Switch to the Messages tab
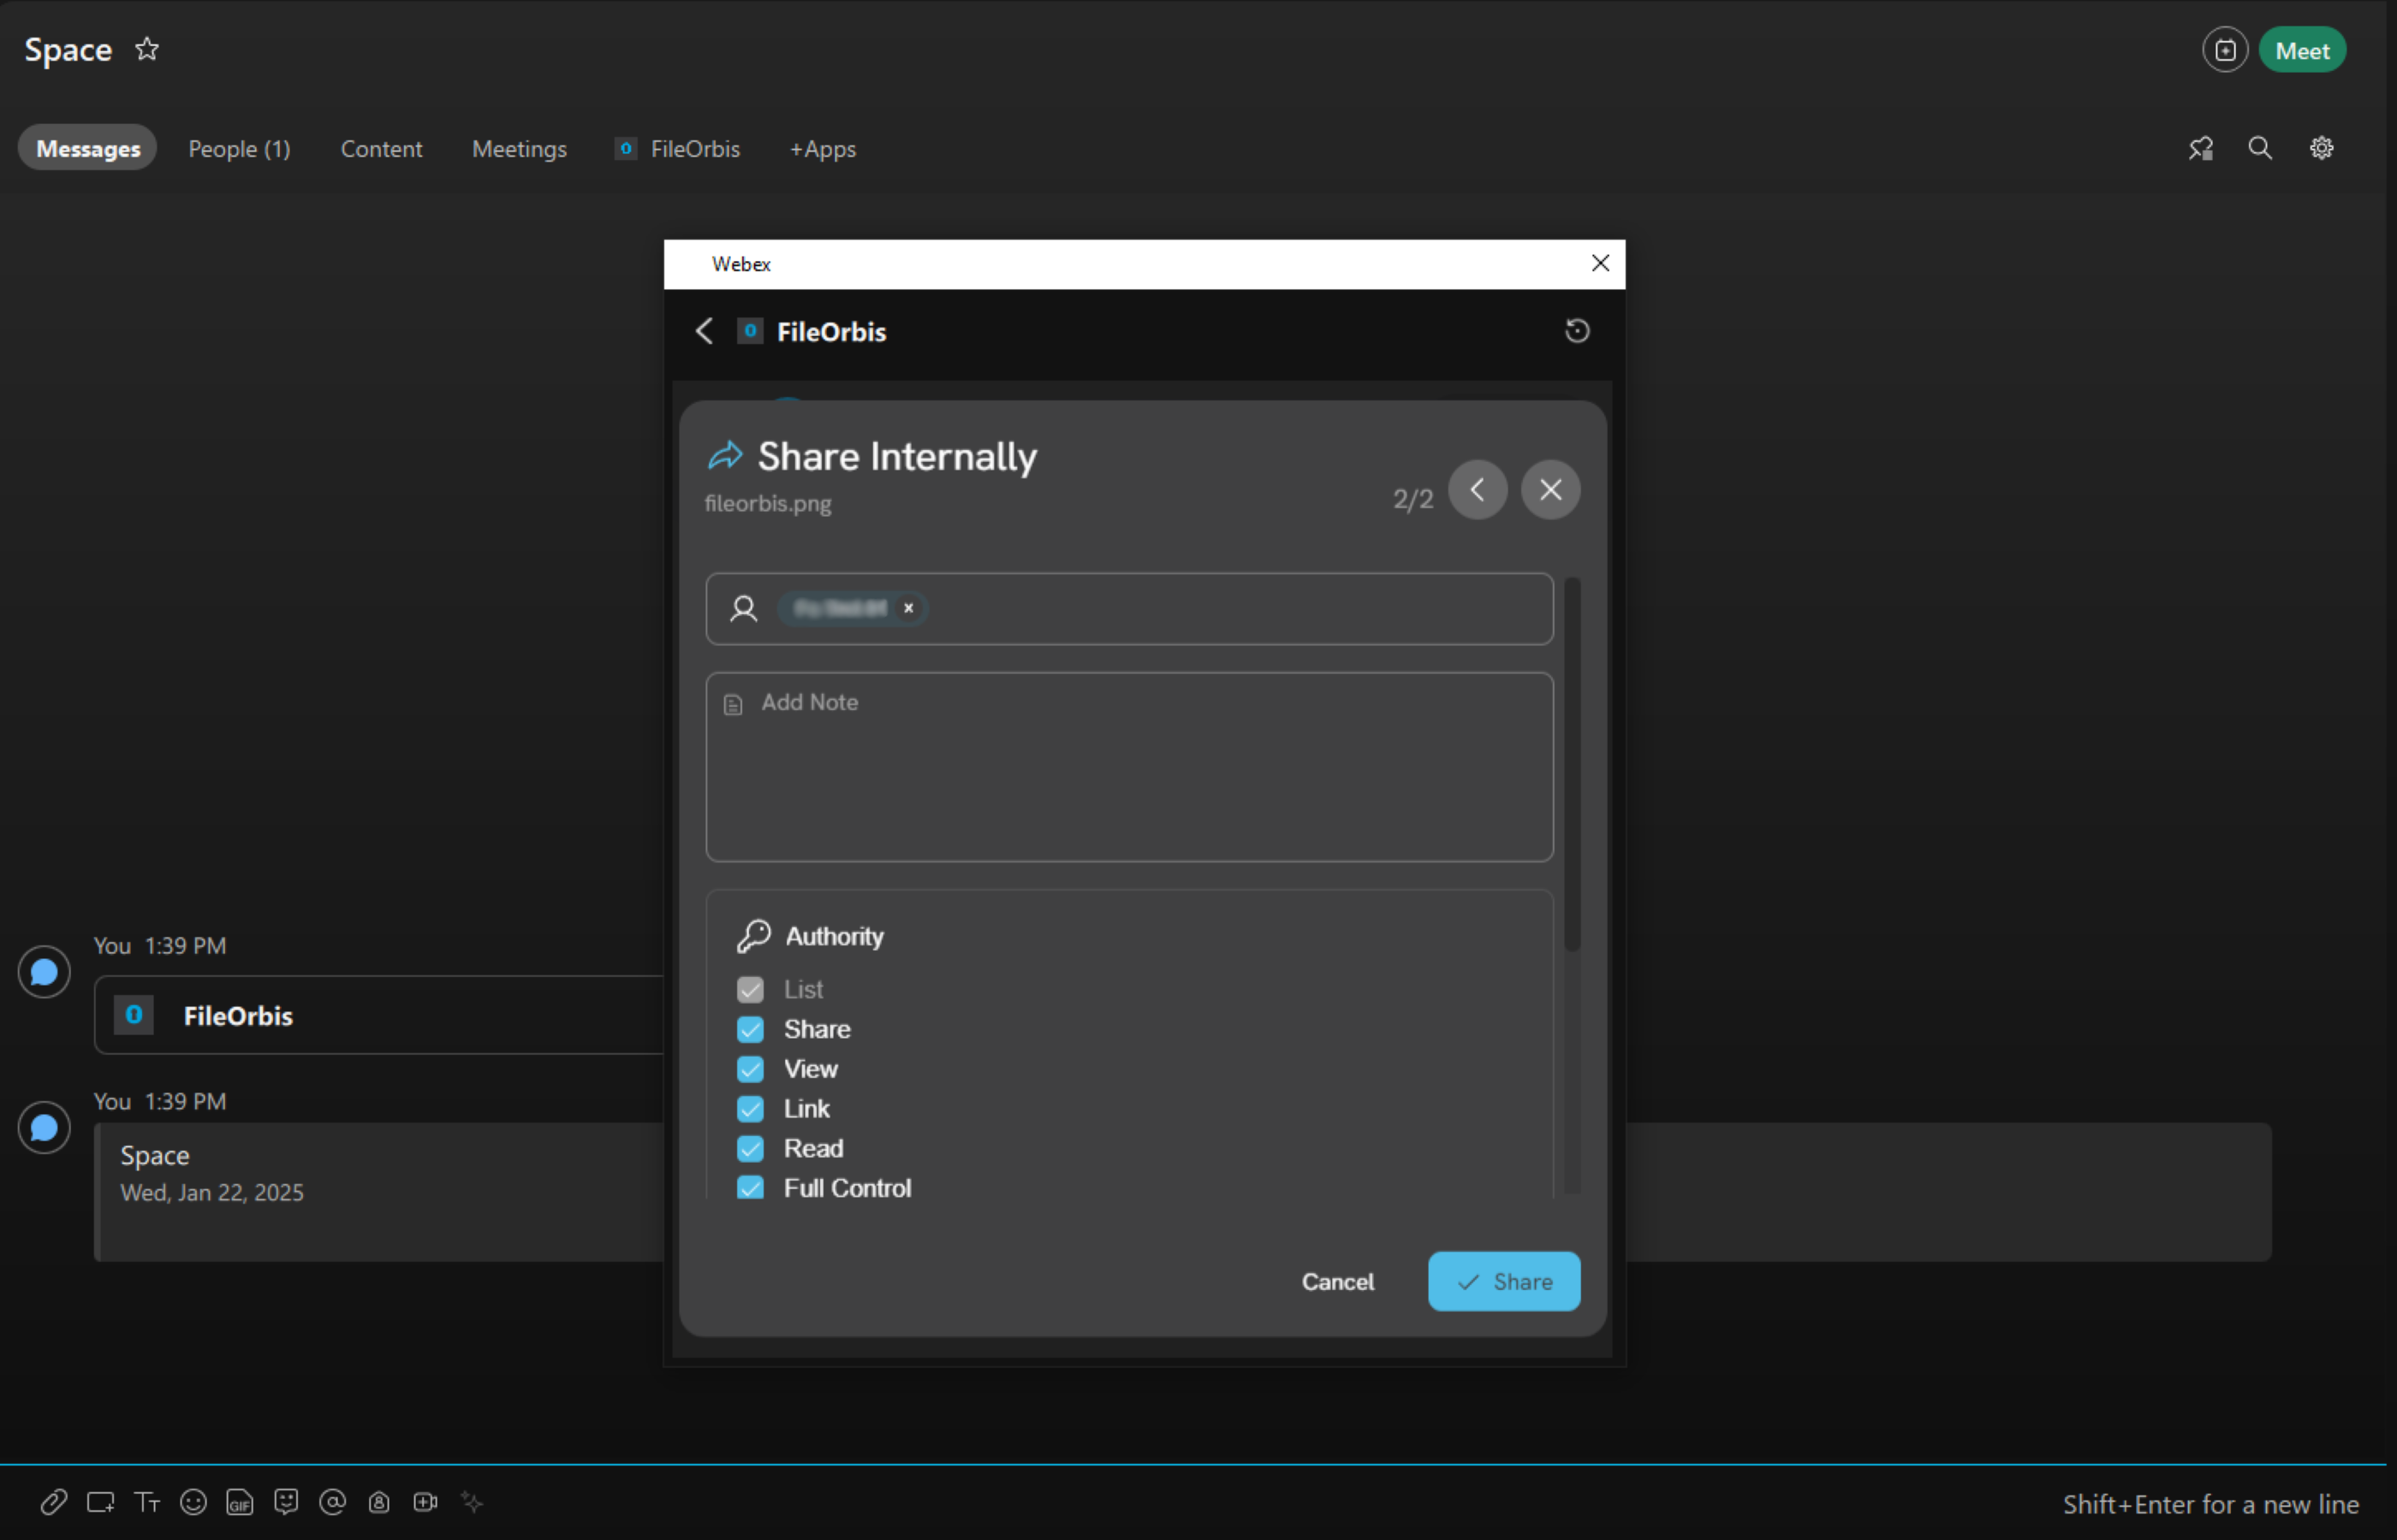2397x1540 pixels. tap(88, 148)
